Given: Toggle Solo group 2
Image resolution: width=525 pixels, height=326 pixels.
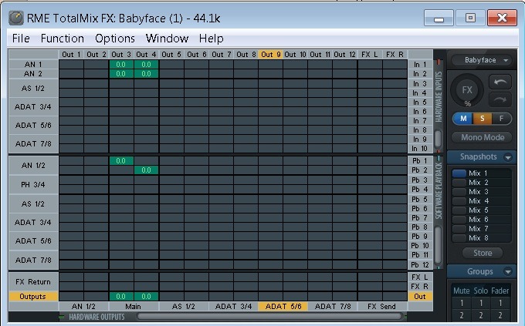Looking at the screenshot, I should pos(481,315).
